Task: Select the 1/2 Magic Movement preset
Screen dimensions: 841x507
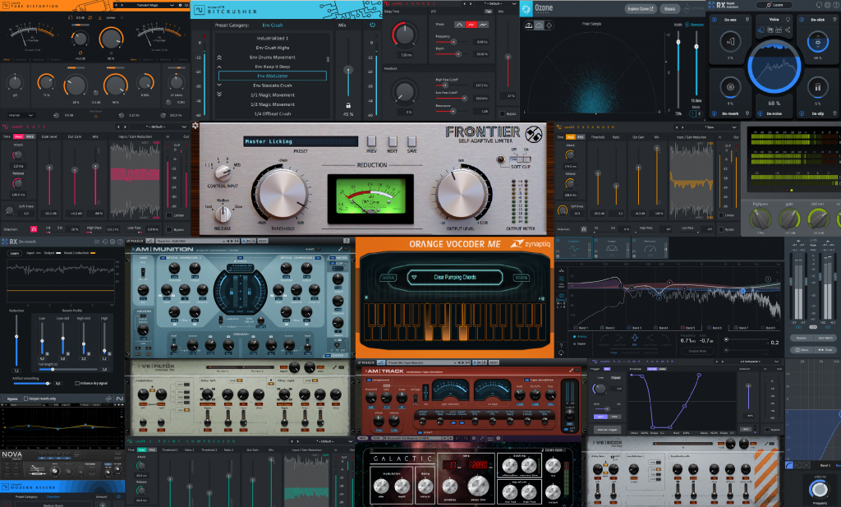Action: [x=272, y=104]
